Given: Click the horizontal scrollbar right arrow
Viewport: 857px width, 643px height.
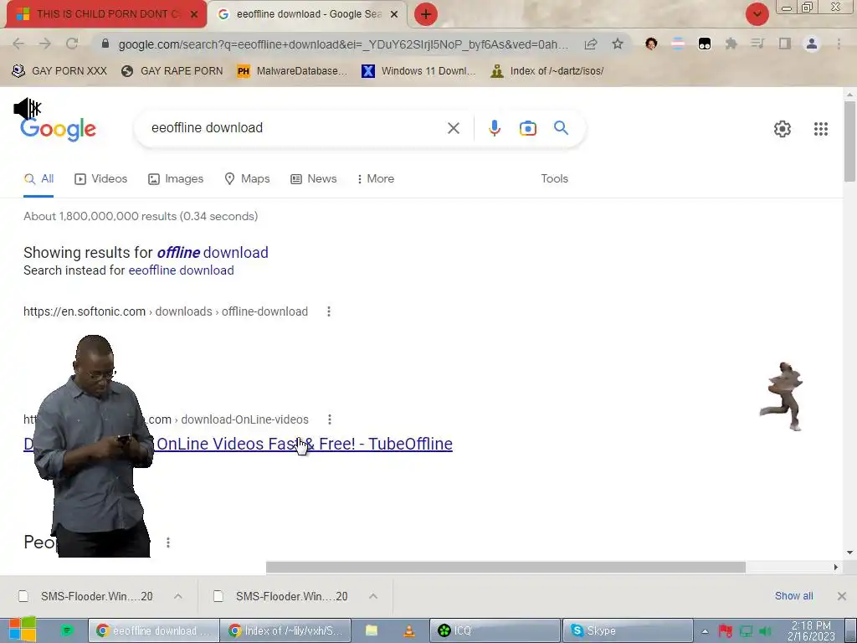Looking at the screenshot, I should [836, 568].
